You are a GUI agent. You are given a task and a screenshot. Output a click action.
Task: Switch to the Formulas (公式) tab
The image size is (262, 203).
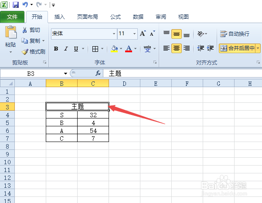coord(115,17)
